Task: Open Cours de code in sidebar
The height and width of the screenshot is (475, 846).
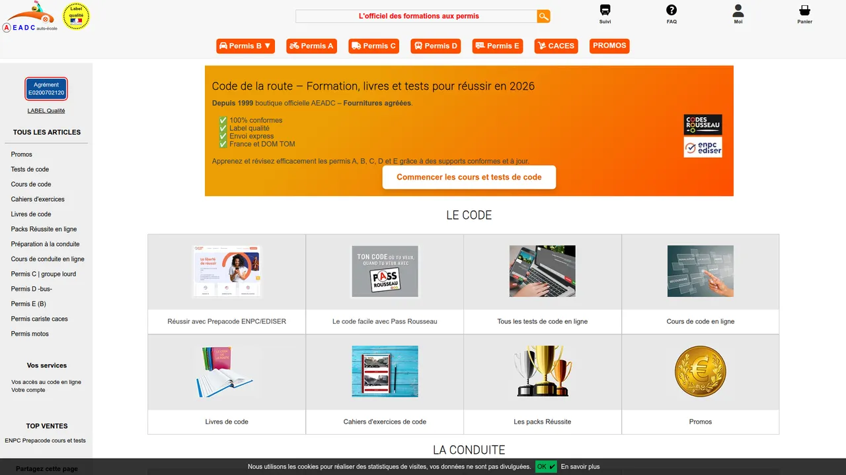Action: click(31, 185)
